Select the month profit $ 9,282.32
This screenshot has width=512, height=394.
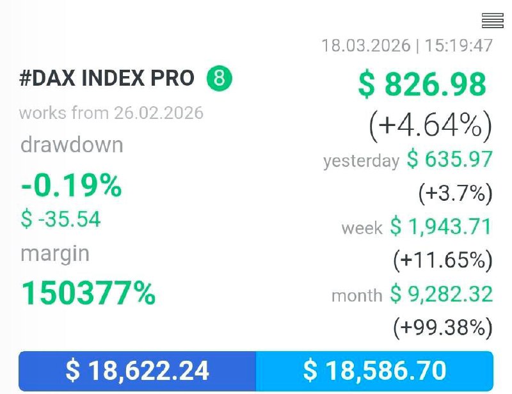442,294
